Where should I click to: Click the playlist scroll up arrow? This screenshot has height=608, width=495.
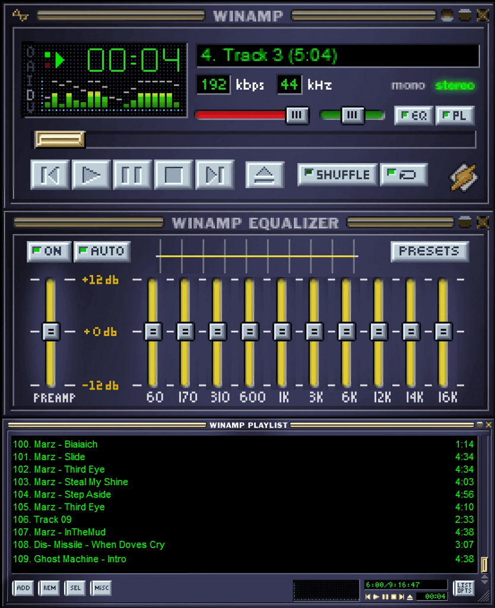484,577
